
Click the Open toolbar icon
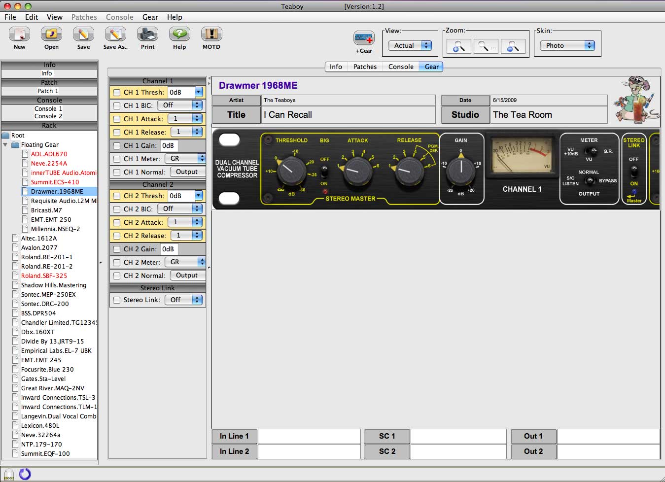51,34
